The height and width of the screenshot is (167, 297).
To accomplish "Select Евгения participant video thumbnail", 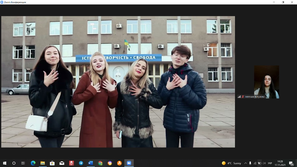I will click(x=266, y=82).
